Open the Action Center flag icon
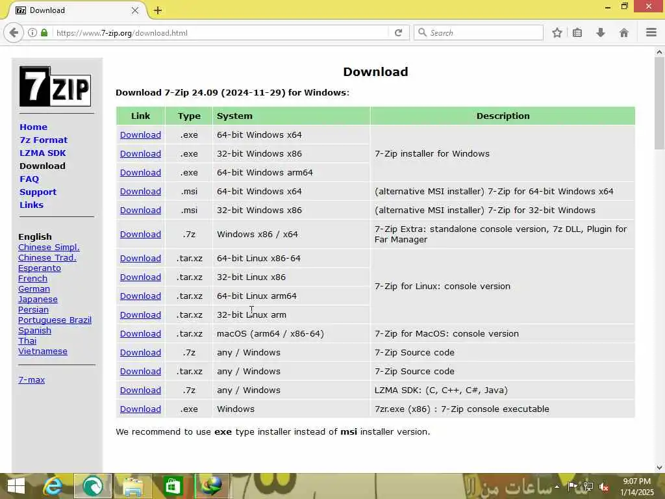The width and height of the screenshot is (665, 499). pyautogui.click(x=572, y=486)
